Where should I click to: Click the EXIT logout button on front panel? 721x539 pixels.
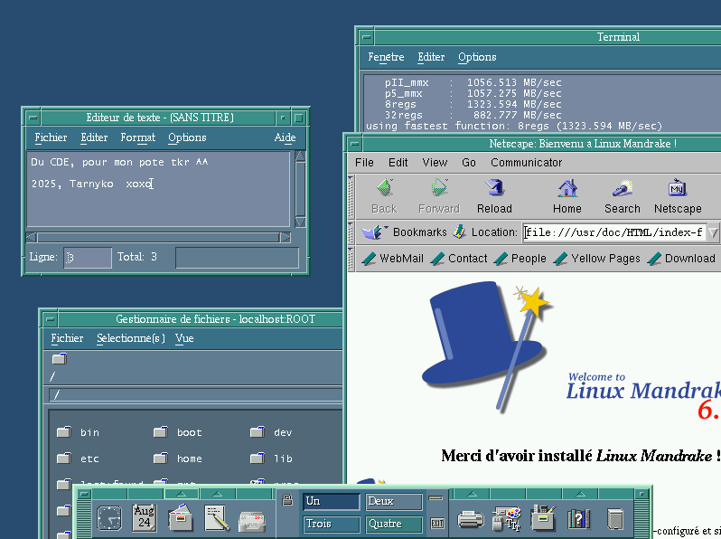[x=437, y=523]
